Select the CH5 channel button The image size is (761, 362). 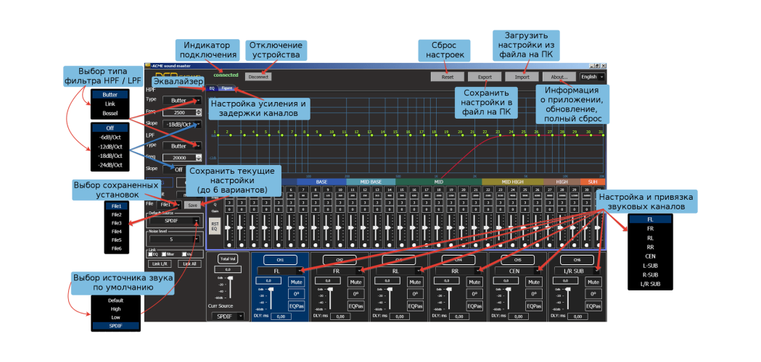[x=518, y=259]
